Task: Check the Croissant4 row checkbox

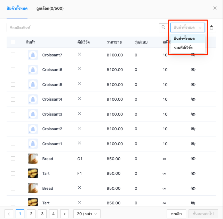Action: [13, 99]
